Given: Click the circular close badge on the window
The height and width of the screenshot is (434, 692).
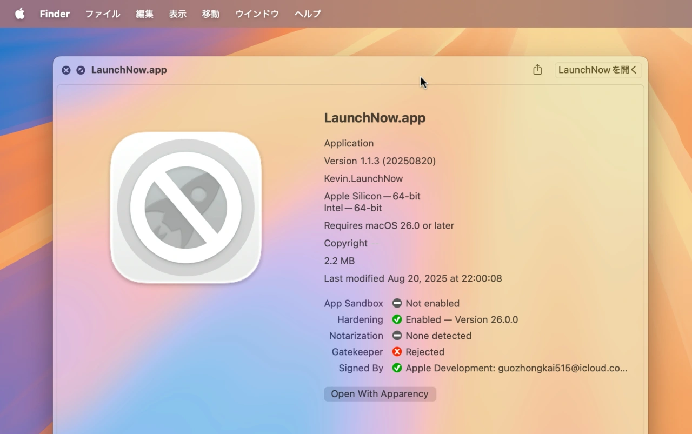Looking at the screenshot, I should (66, 70).
